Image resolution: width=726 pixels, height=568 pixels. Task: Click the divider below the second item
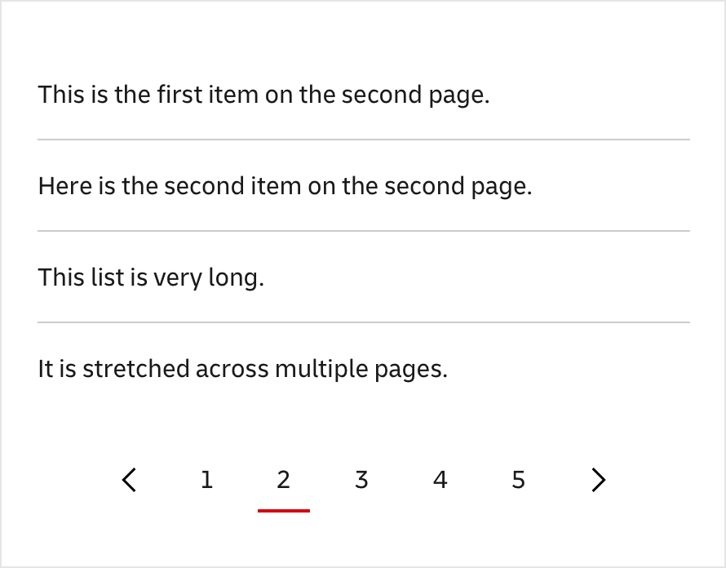pos(364,232)
